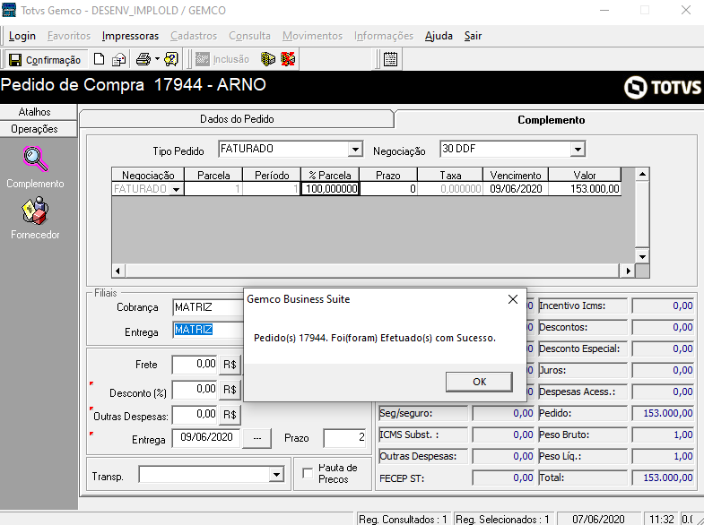704x525 pixels.
Task: Click the grid scroll down arrow
Action: (x=642, y=257)
